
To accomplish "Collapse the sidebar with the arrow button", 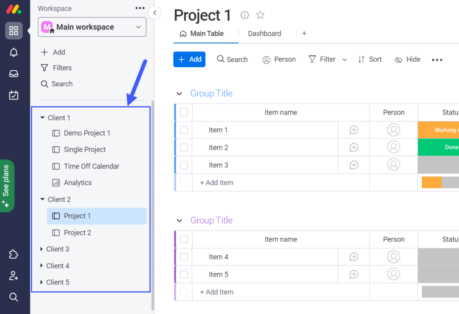I will pos(155,13).
